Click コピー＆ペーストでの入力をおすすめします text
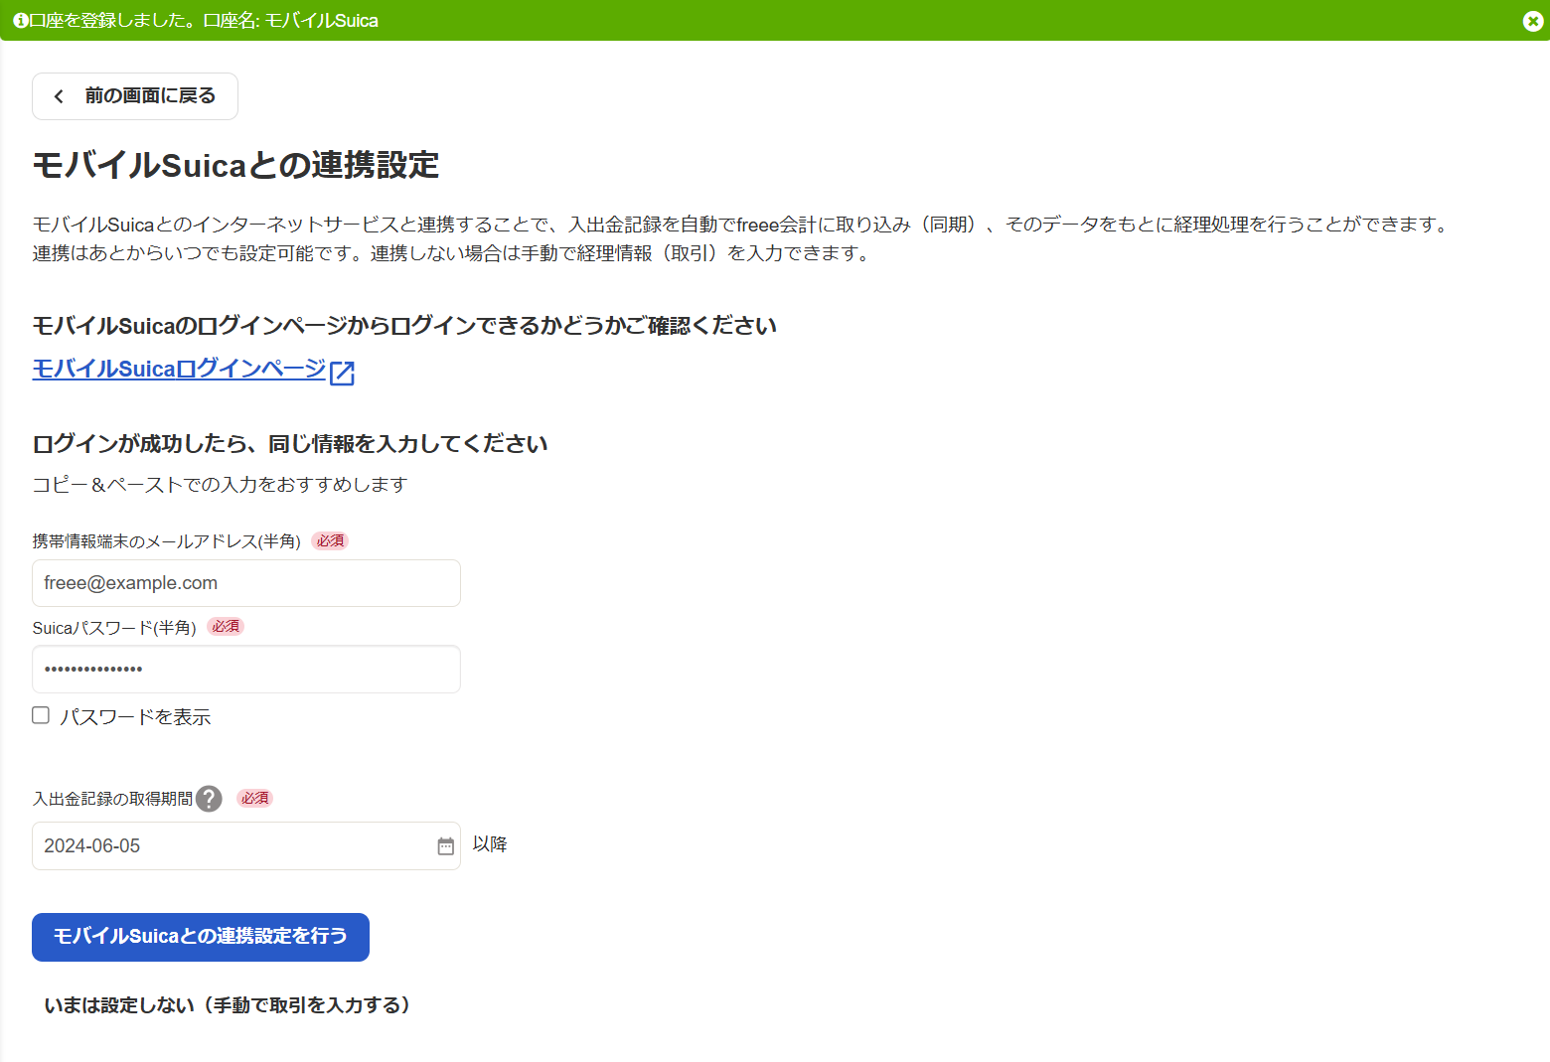 point(220,485)
